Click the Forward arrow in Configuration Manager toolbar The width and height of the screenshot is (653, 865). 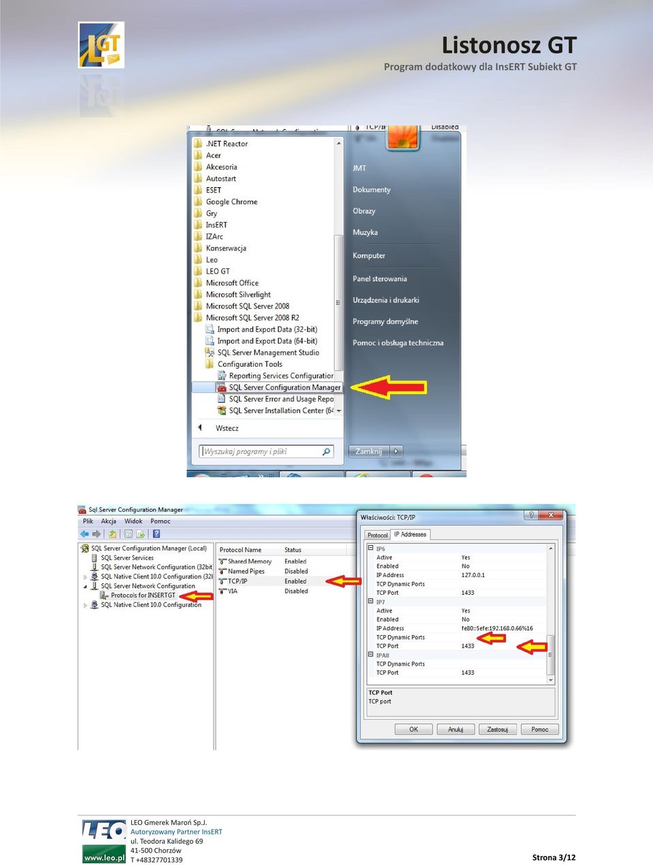[x=97, y=534]
